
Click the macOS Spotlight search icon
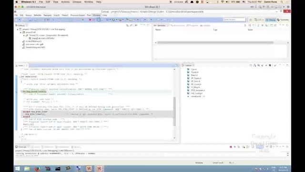coord(282,2)
